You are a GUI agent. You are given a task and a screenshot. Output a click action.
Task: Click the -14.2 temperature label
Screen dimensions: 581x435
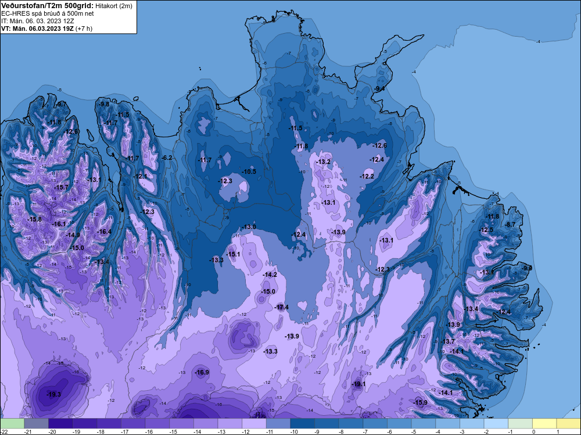click(x=270, y=274)
